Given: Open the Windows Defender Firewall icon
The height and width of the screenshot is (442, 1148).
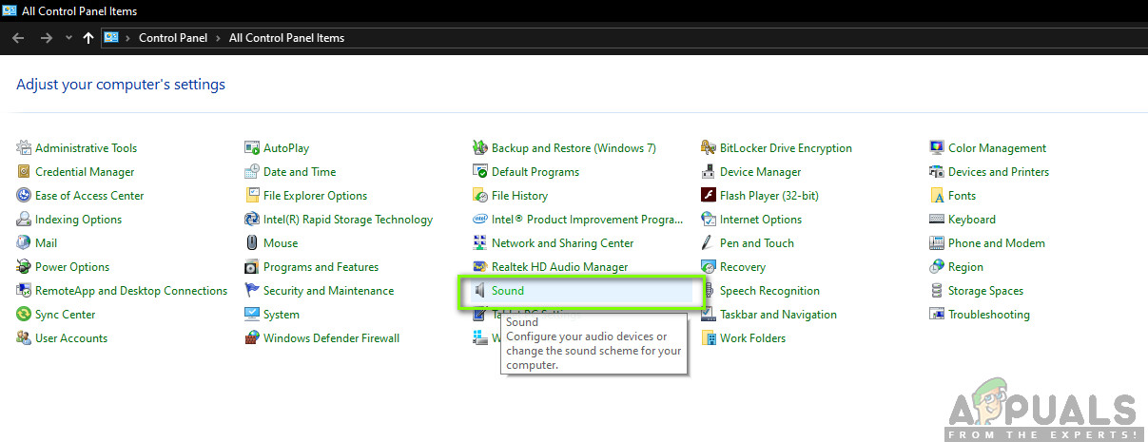Looking at the screenshot, I should pyautogui.click(x=252, y=338).
